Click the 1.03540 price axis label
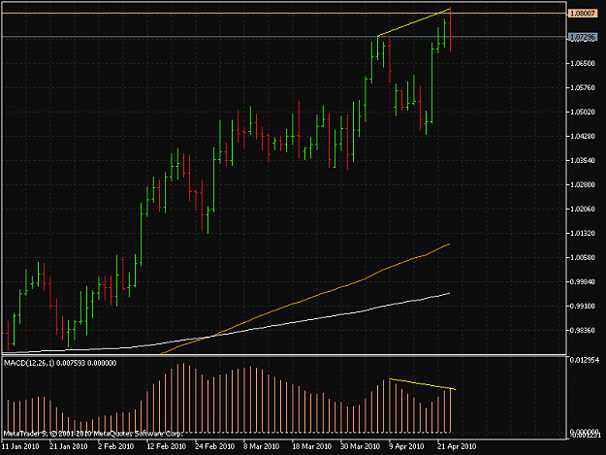Image resolution: width=606 pixels, height=455 pixels. 583,160
